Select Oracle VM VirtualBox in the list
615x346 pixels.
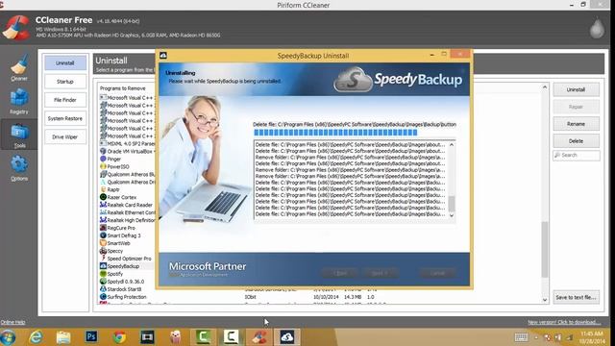pyautogui.click(x=131, y=151)
